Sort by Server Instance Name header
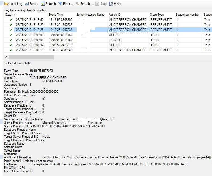The height and width of the screenshot is (176, 212). [90, 15]
